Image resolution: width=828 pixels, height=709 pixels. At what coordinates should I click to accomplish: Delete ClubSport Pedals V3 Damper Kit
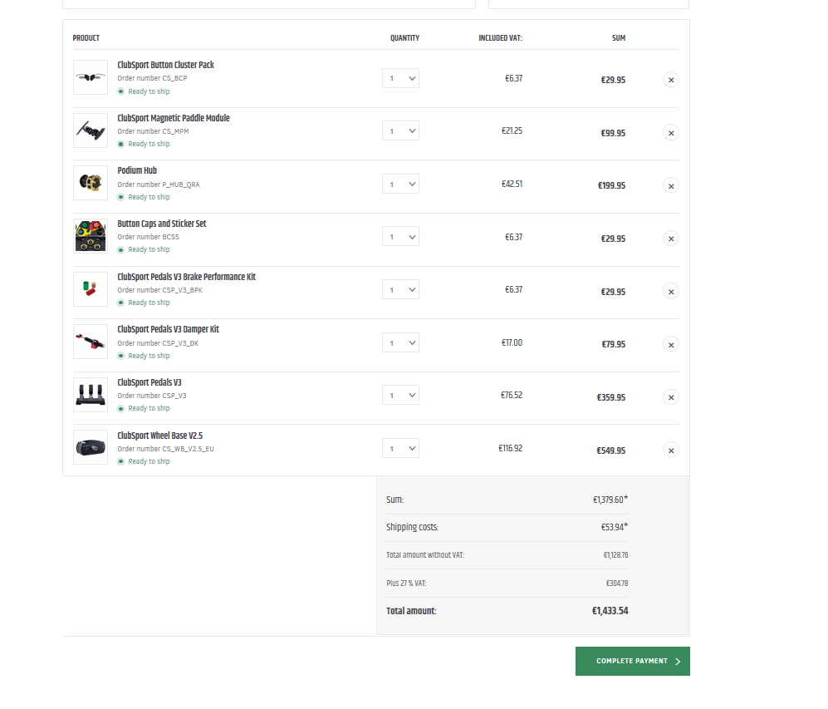[x=671, y=345]
